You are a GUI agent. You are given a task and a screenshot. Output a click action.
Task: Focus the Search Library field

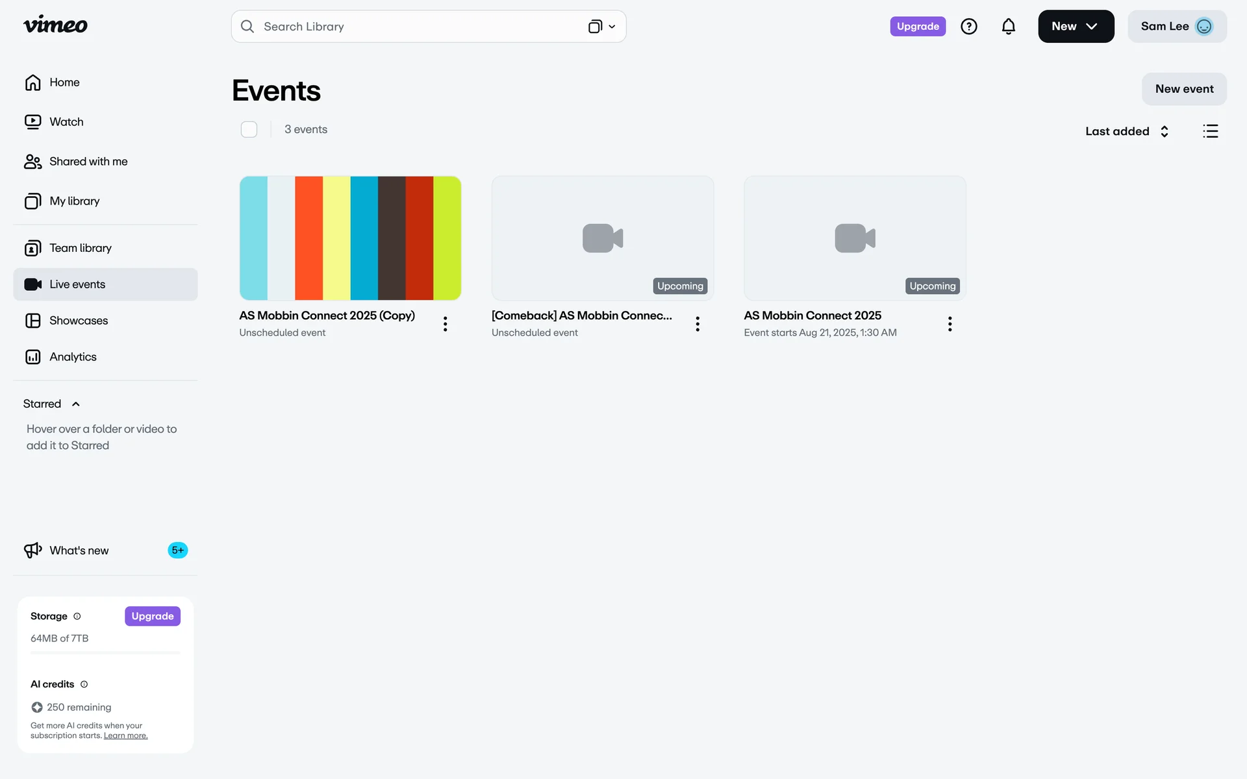416,27
